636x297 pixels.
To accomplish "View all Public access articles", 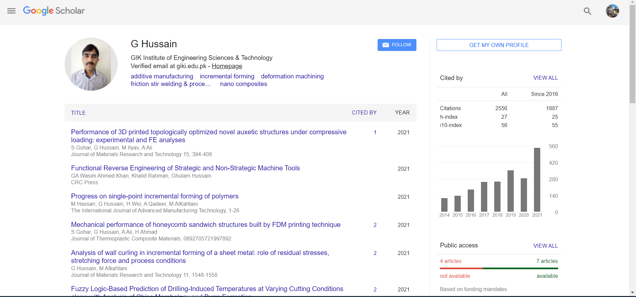I will 545,246.
